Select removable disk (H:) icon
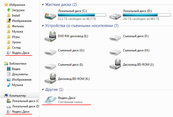173x117 pixels. [x=115, y=52]
